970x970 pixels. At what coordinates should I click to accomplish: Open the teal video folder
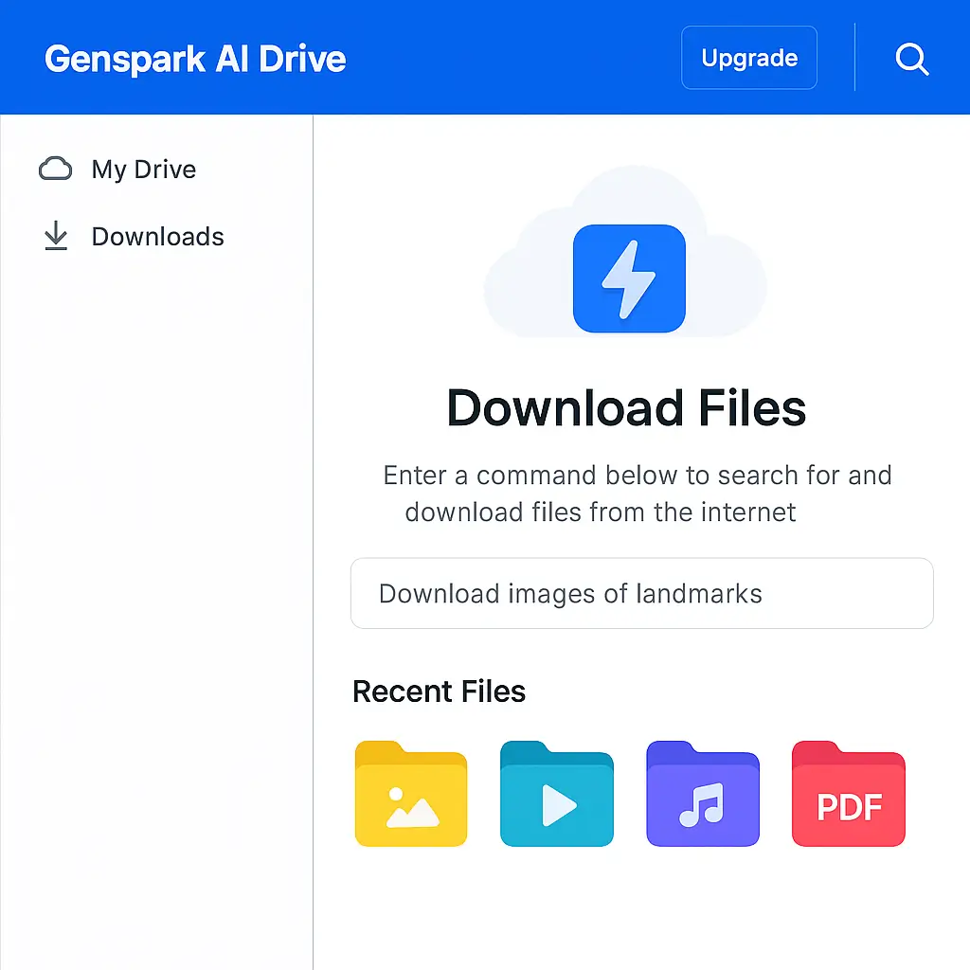coord(557,794)
